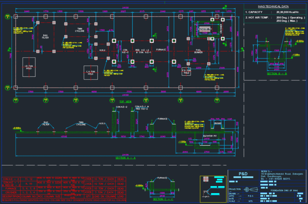Select the H.R.U label in top view
This screenshot has width=308, height=204.
click(x=102, y=51)
